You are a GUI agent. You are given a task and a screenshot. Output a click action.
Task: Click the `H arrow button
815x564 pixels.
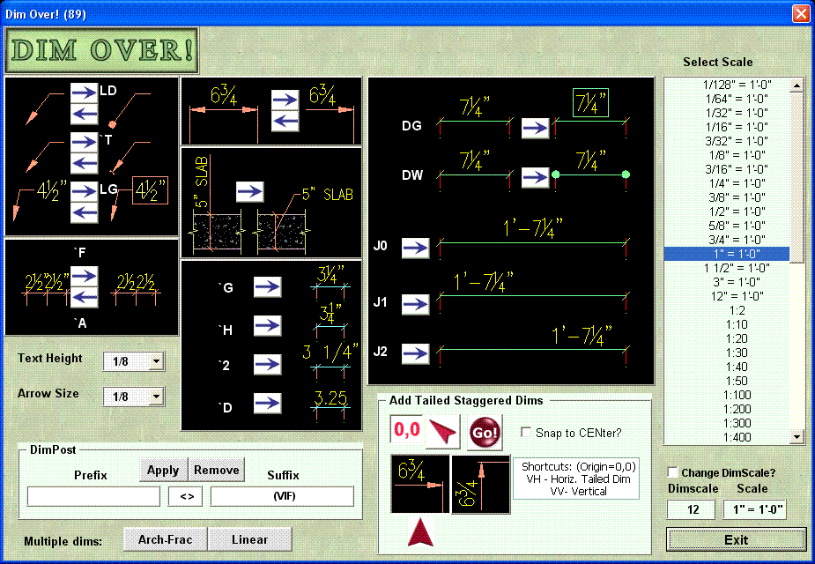pyautogui.click(x=268, y=325)
